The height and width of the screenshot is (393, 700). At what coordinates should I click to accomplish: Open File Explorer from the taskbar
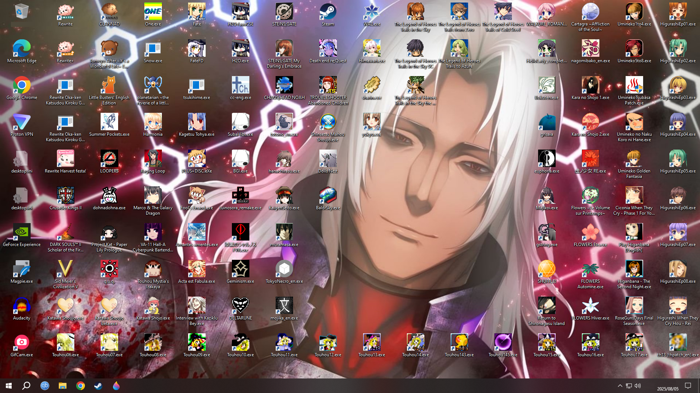point(62,386)
